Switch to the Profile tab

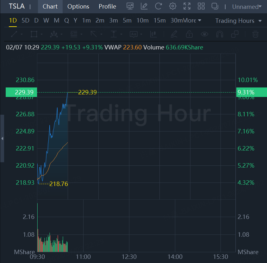pos(107,6)
